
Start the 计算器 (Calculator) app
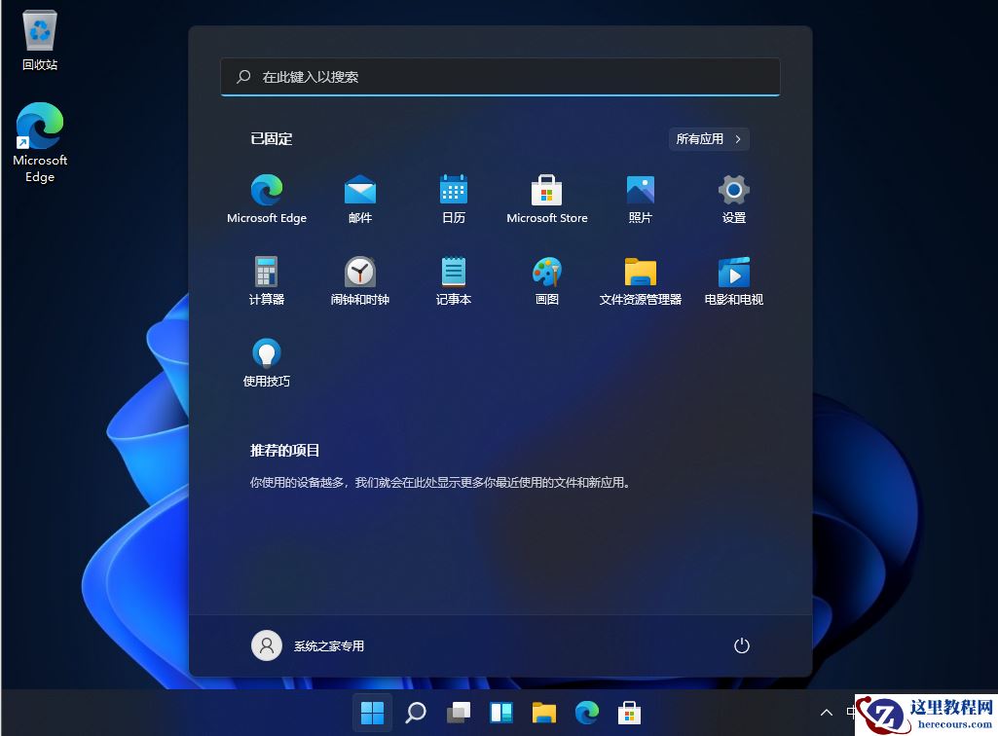point(266,280)
